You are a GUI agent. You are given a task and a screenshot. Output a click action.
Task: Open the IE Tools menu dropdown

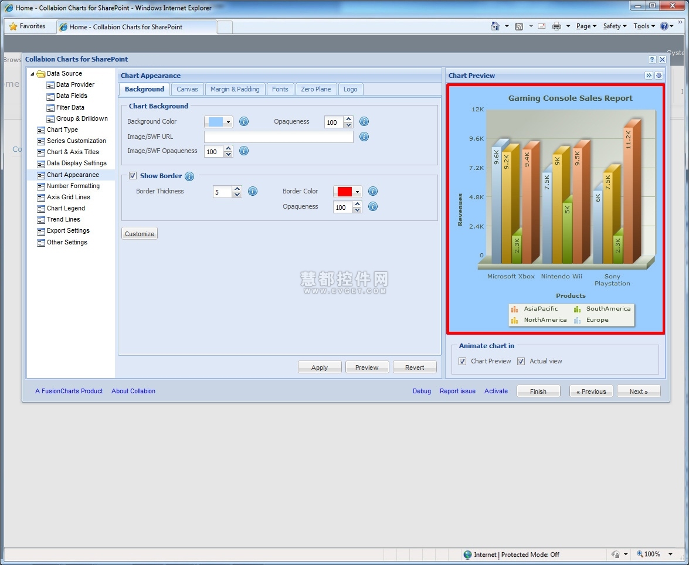click(644, 26)
